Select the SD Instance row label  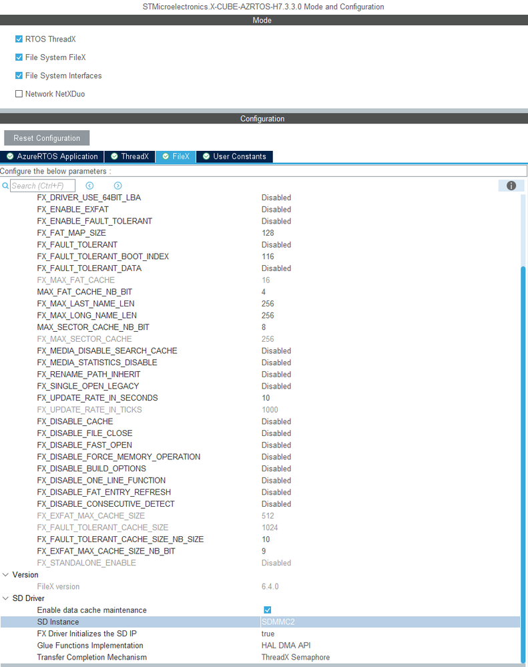(58, 622)
